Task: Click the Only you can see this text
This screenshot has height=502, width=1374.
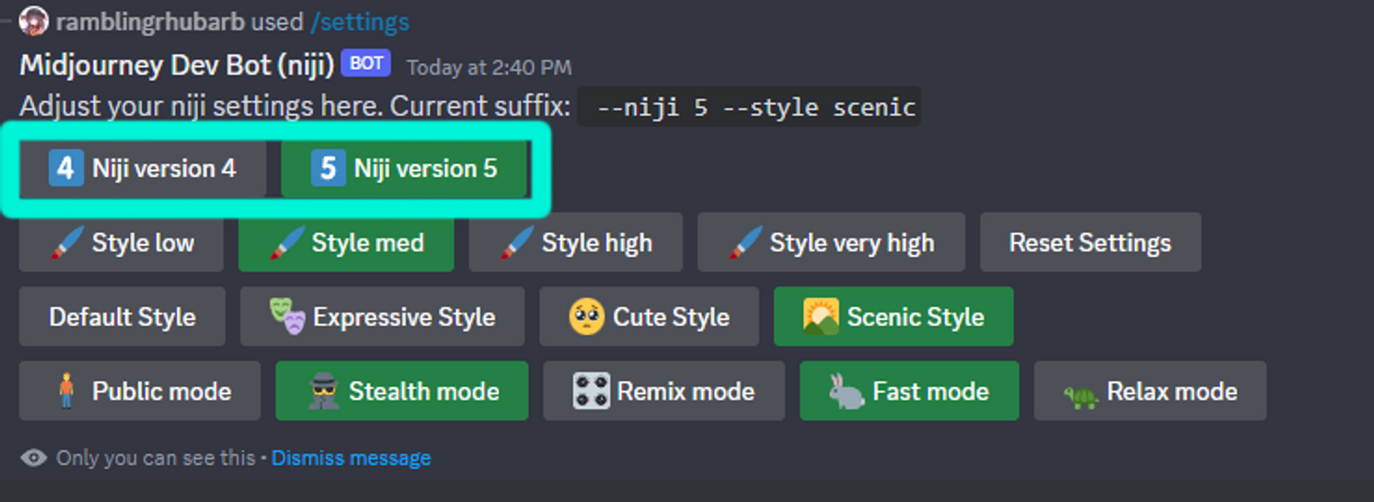Action: pyautogui.click(x=156, y=457)
